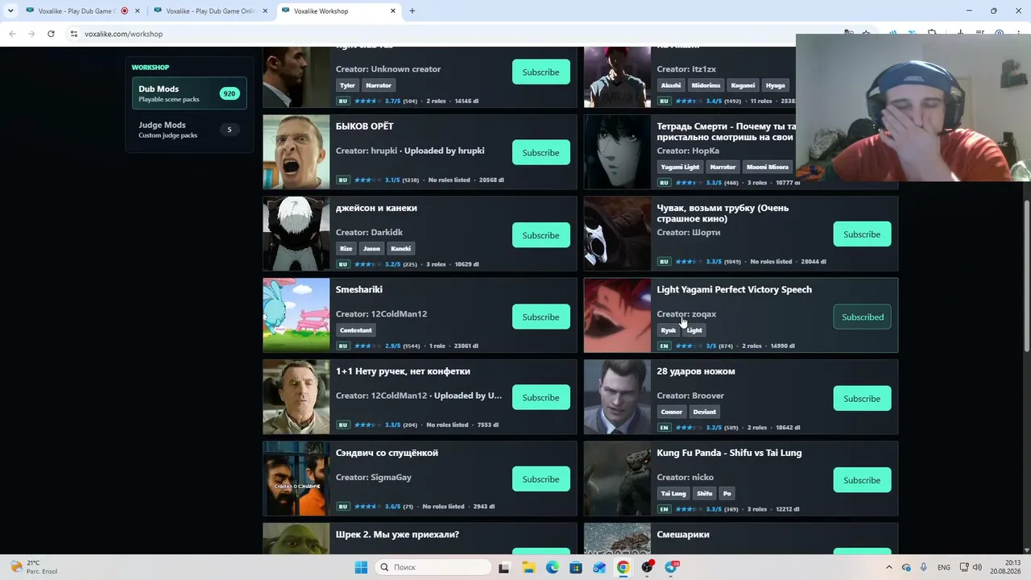
Task: Expand the tab search dropdown
Action: click(x=10, y=11)
